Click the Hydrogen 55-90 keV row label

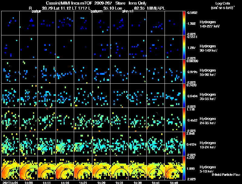click(x=208, y=73)
